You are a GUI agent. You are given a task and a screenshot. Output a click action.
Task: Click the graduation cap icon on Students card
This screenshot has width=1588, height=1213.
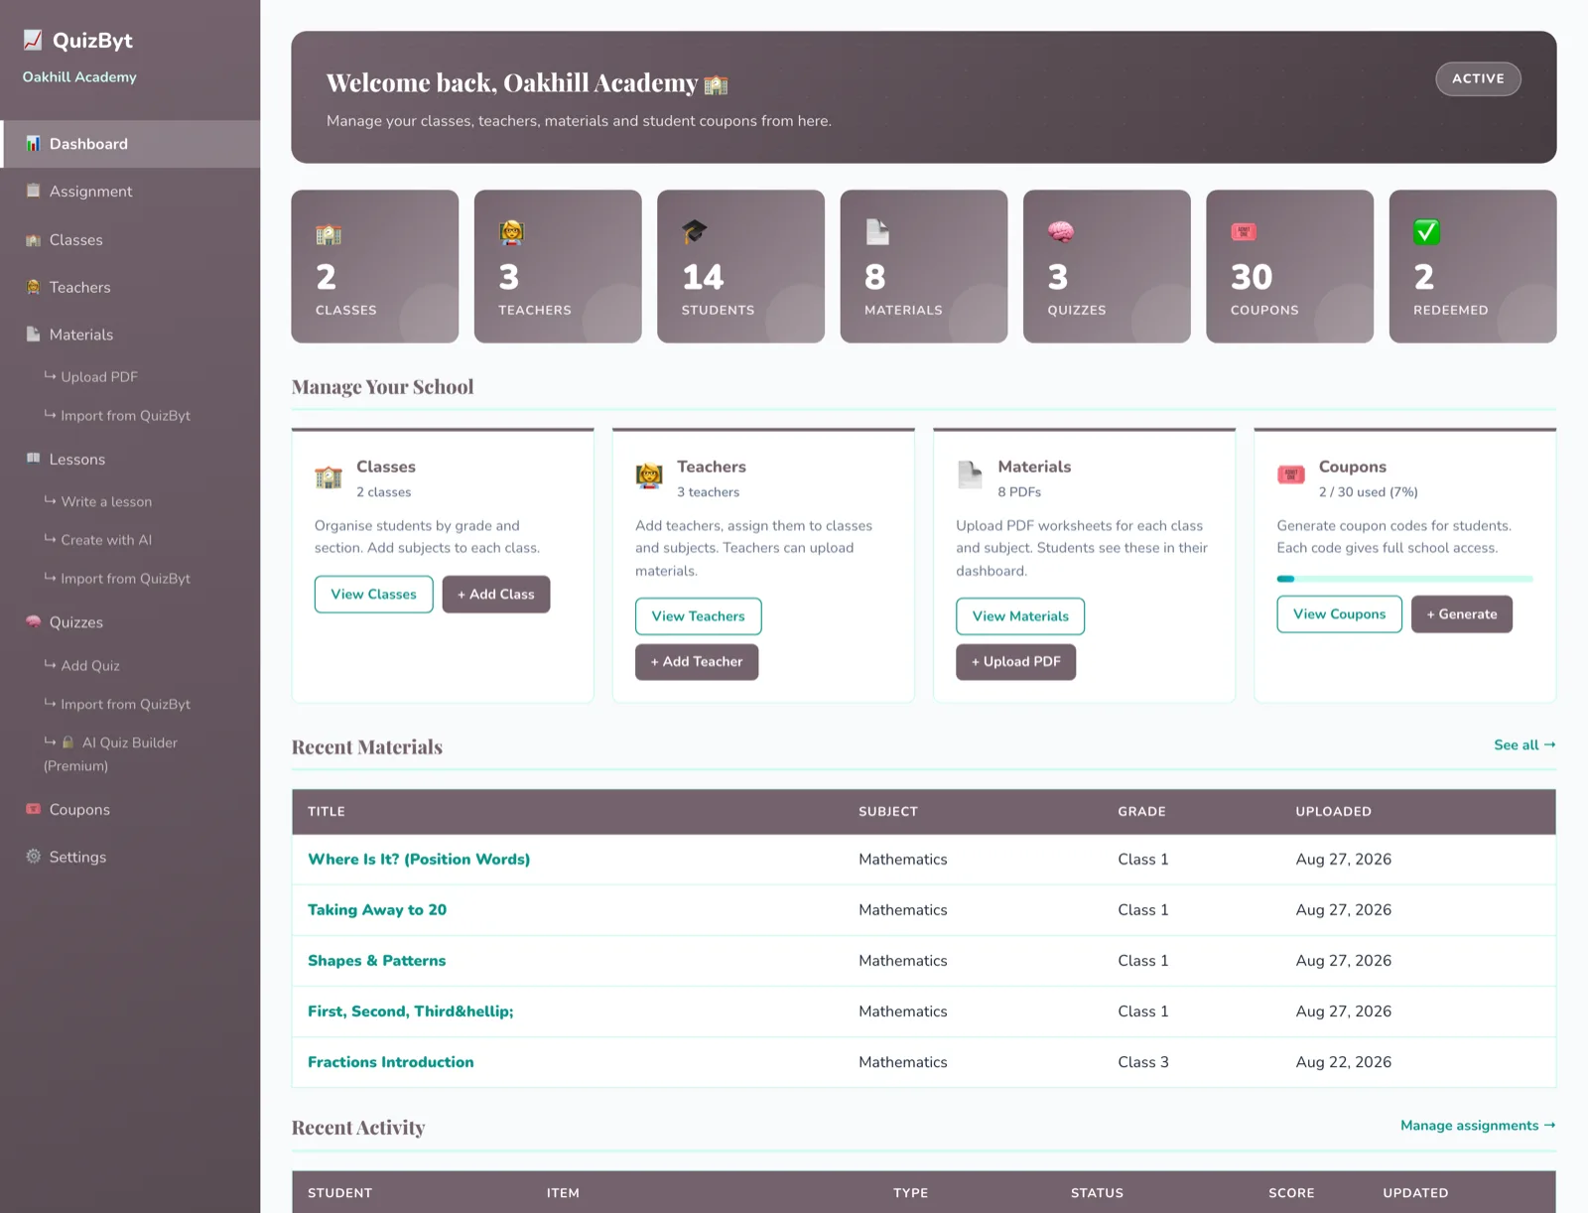coord(694,232)
